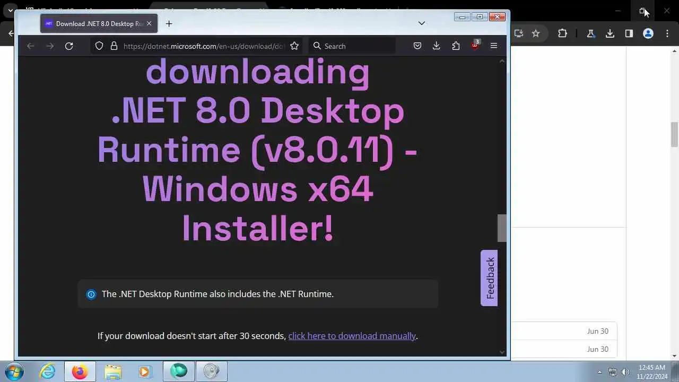The image size is (679, 382).
Task: Open Windows Media Player from taskbar
Action: 145,371
